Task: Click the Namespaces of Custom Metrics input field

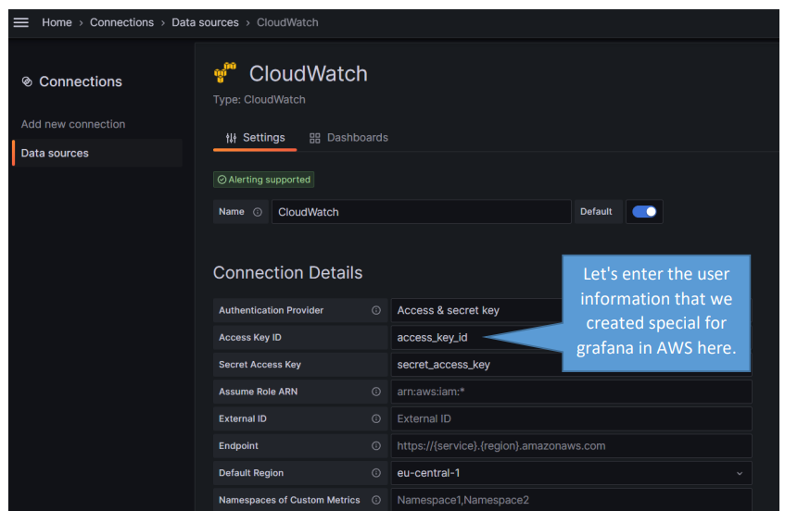Action: tap(571, 500)
